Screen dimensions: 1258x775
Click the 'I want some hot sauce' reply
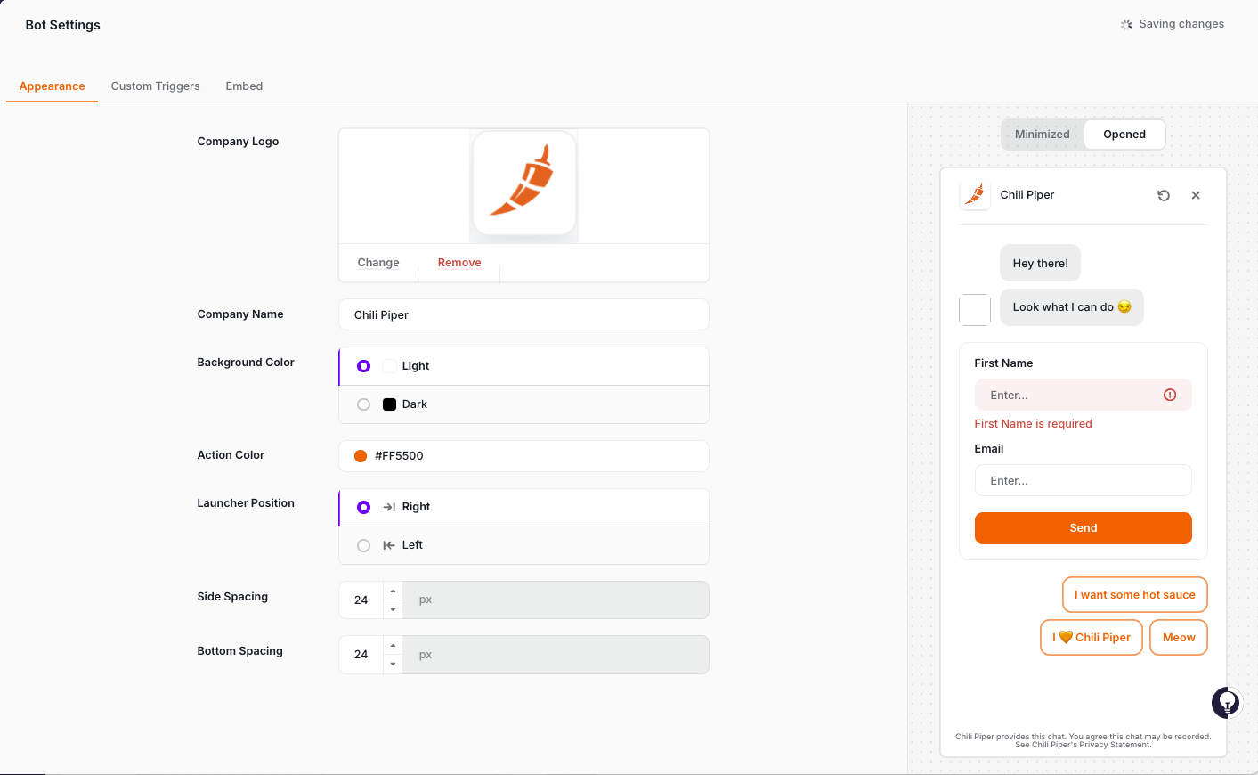pos(1134,595)
